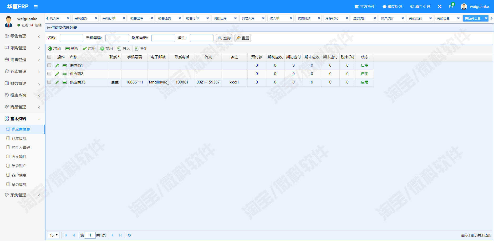Image resolution: width=494 pixels, height=241 pixels.
Task: Close the 销售退货 tab
Action: click(x=180, y=18)
